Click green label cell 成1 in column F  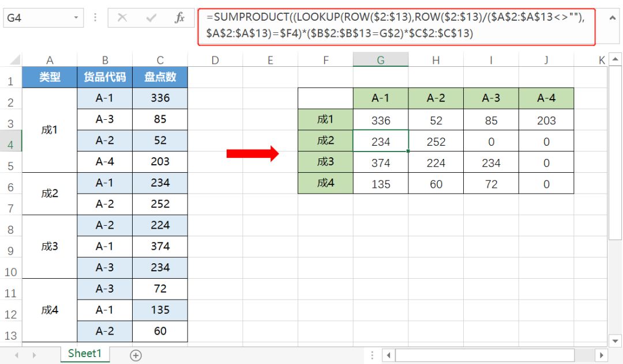tap(325, 119)
